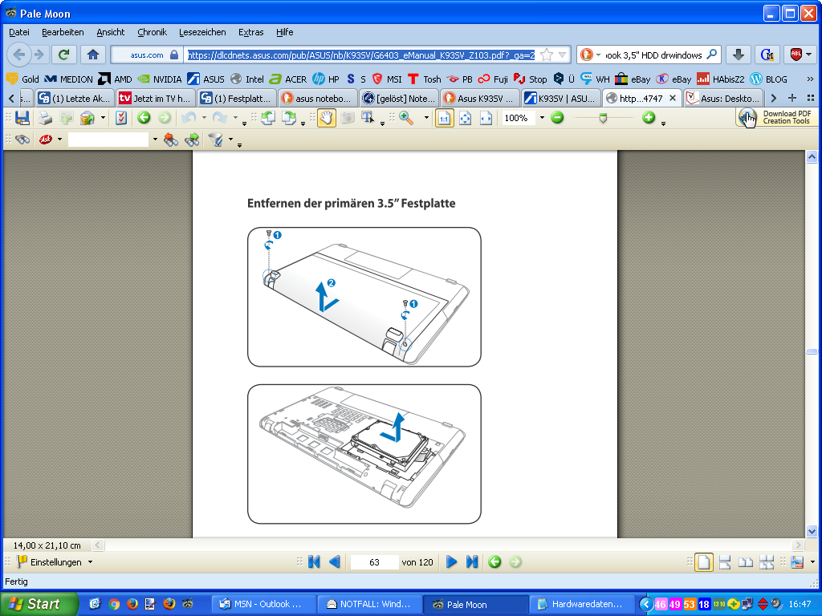
Task: Rotate the page clockwise
Action: [288, 118]
